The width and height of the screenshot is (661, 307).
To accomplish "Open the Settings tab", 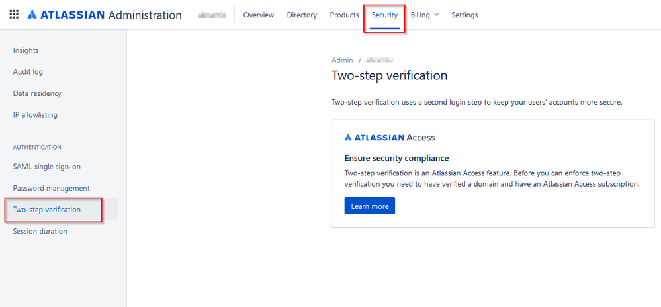I will 464,15.
